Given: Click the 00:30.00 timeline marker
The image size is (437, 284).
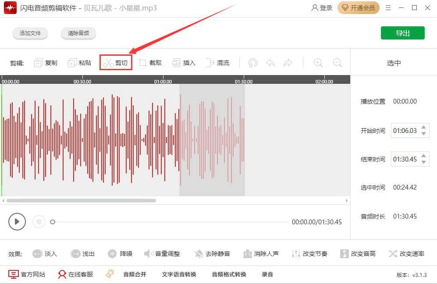Looking at the screenshot, I should pos(82,82).
